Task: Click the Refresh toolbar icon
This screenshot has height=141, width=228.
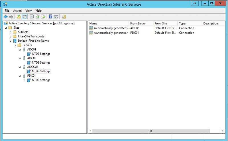Action: [38, 17]
